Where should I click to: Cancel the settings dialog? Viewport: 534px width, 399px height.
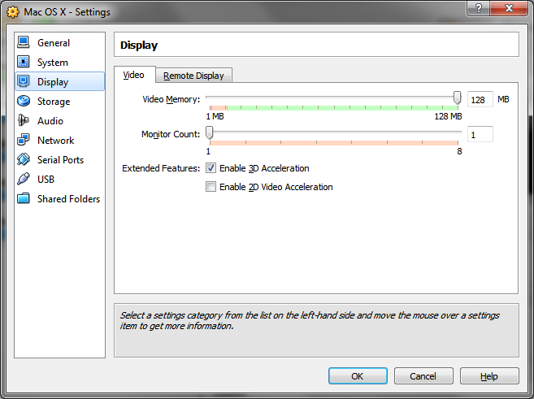(x=423, y=376)
